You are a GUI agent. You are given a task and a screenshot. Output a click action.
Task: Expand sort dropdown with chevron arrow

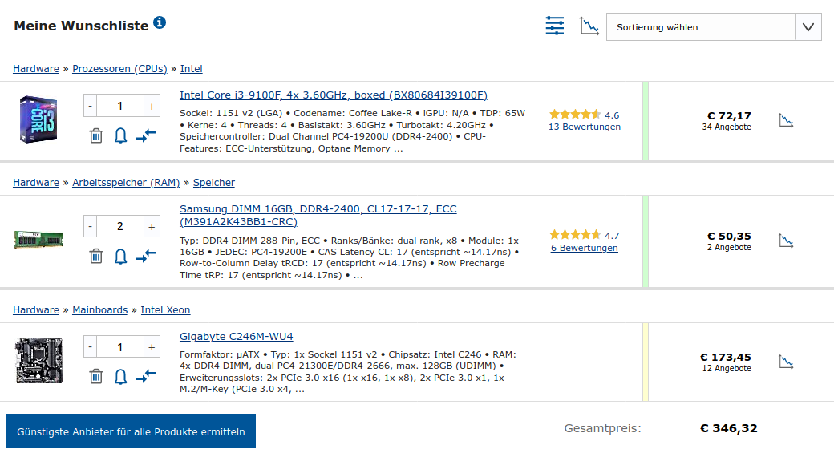pos(808,27)
